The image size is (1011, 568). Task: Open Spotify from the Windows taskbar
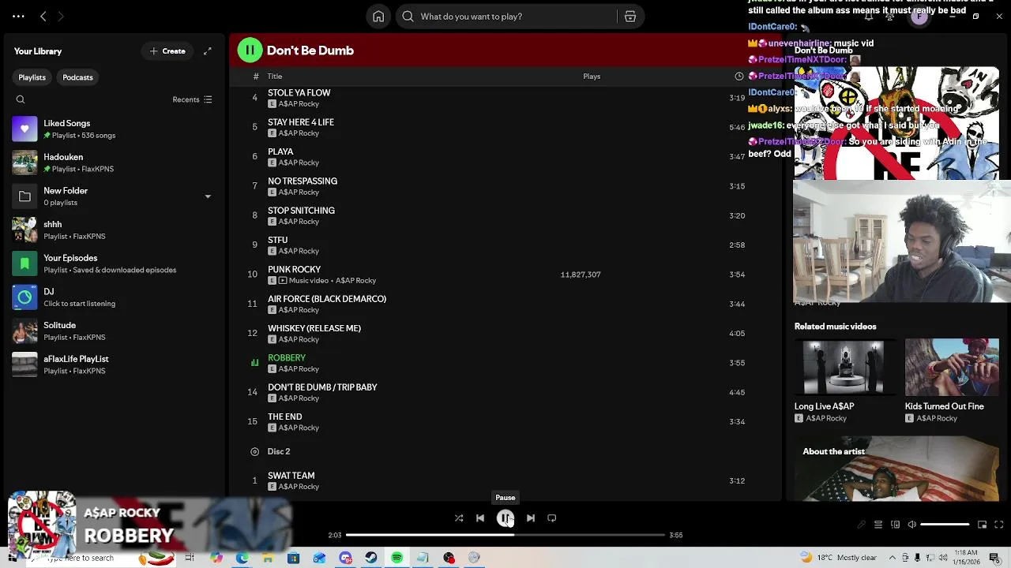pos(397,558)
